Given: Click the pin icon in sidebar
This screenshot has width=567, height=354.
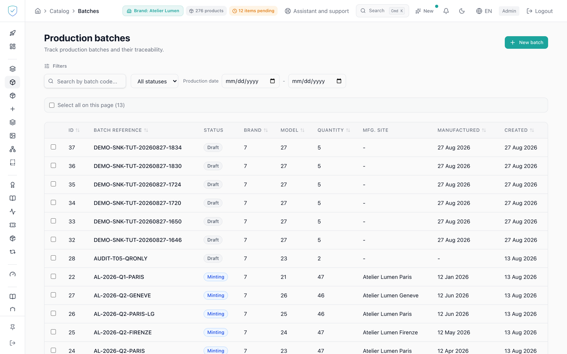Looking at the screenshot, I should pyautogui.click(x=13, y=327).
